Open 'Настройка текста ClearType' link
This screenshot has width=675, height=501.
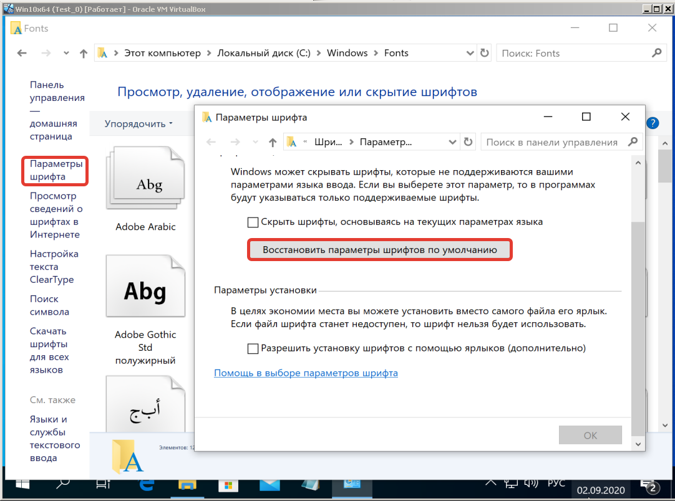(54, 267)
